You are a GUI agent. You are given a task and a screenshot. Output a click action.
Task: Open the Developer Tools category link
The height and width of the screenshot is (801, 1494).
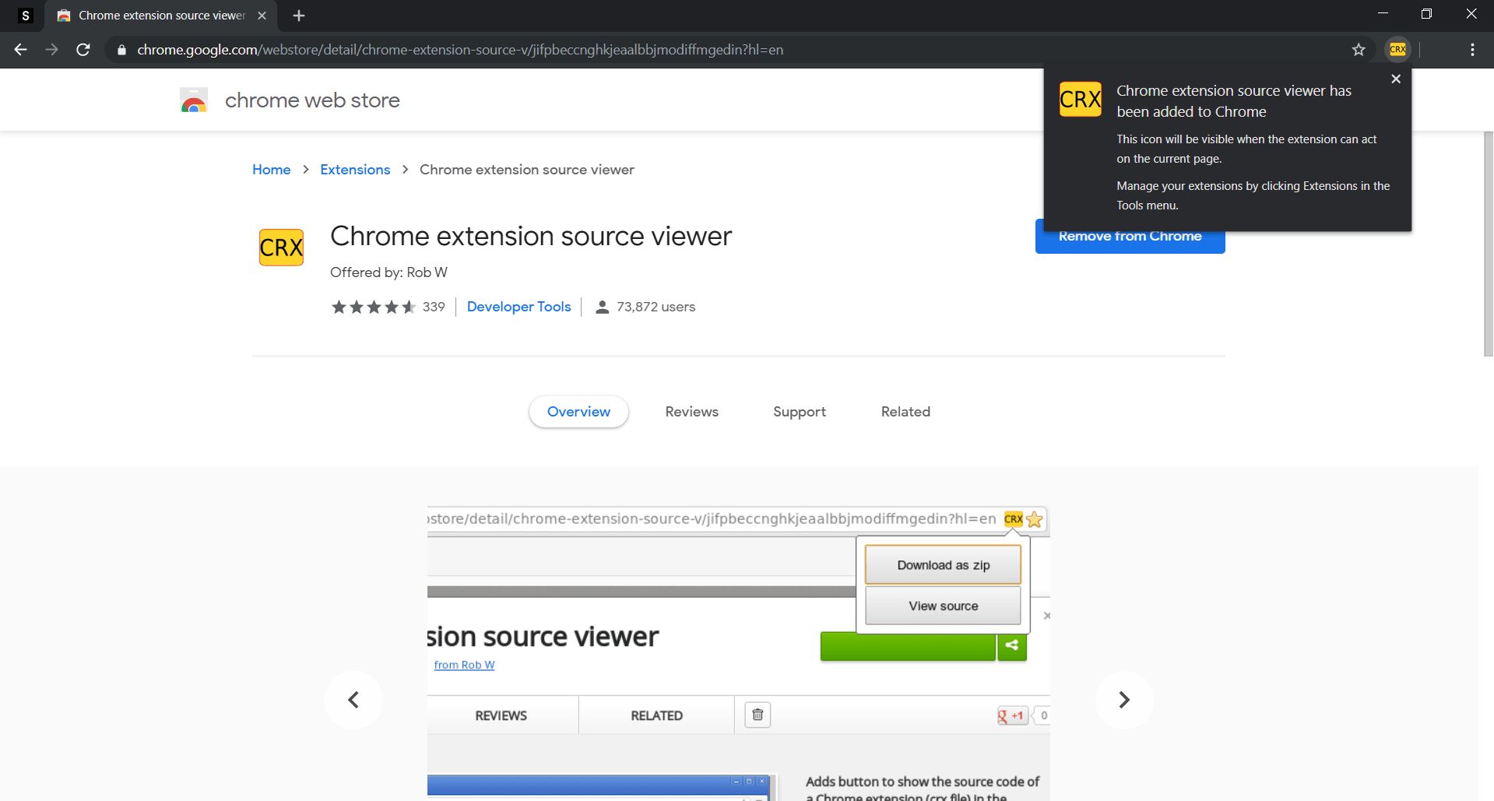(519, 307)
